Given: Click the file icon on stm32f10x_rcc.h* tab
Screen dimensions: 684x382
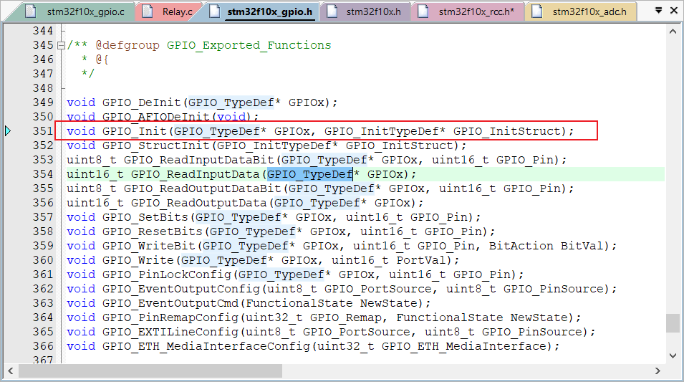Looking at the screenshot, I should (423, 11).
